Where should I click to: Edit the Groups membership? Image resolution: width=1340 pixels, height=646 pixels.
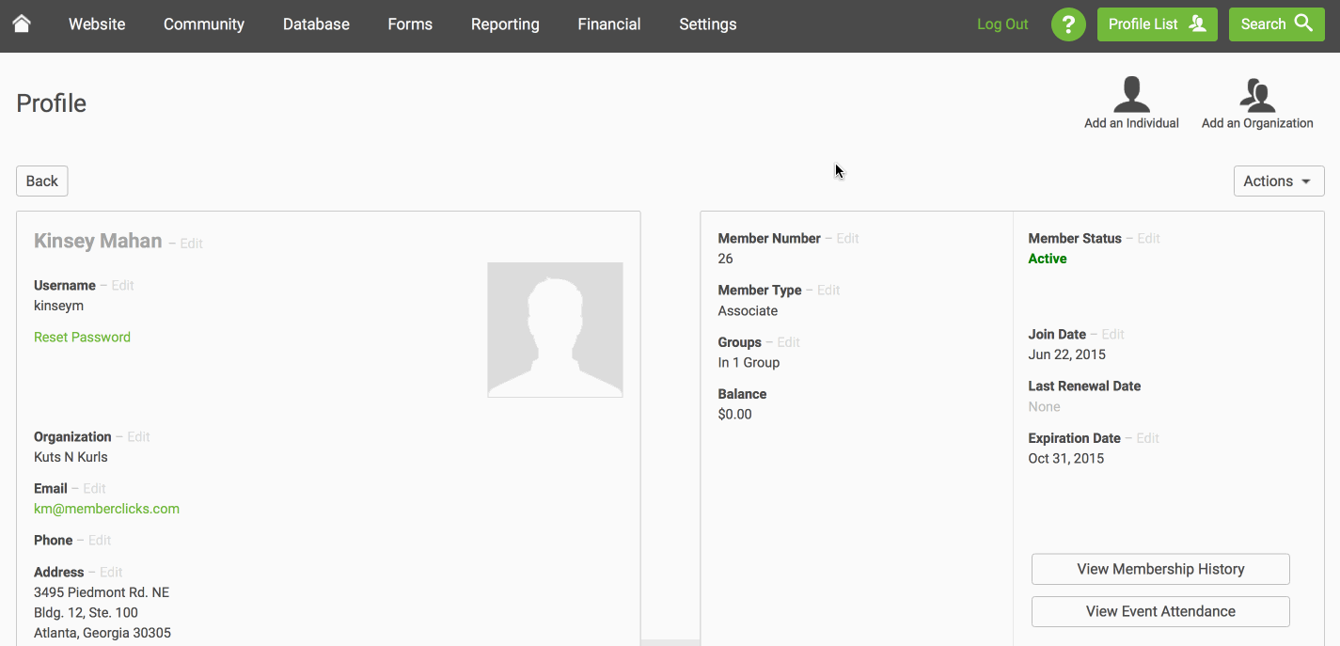coord(788,342)
